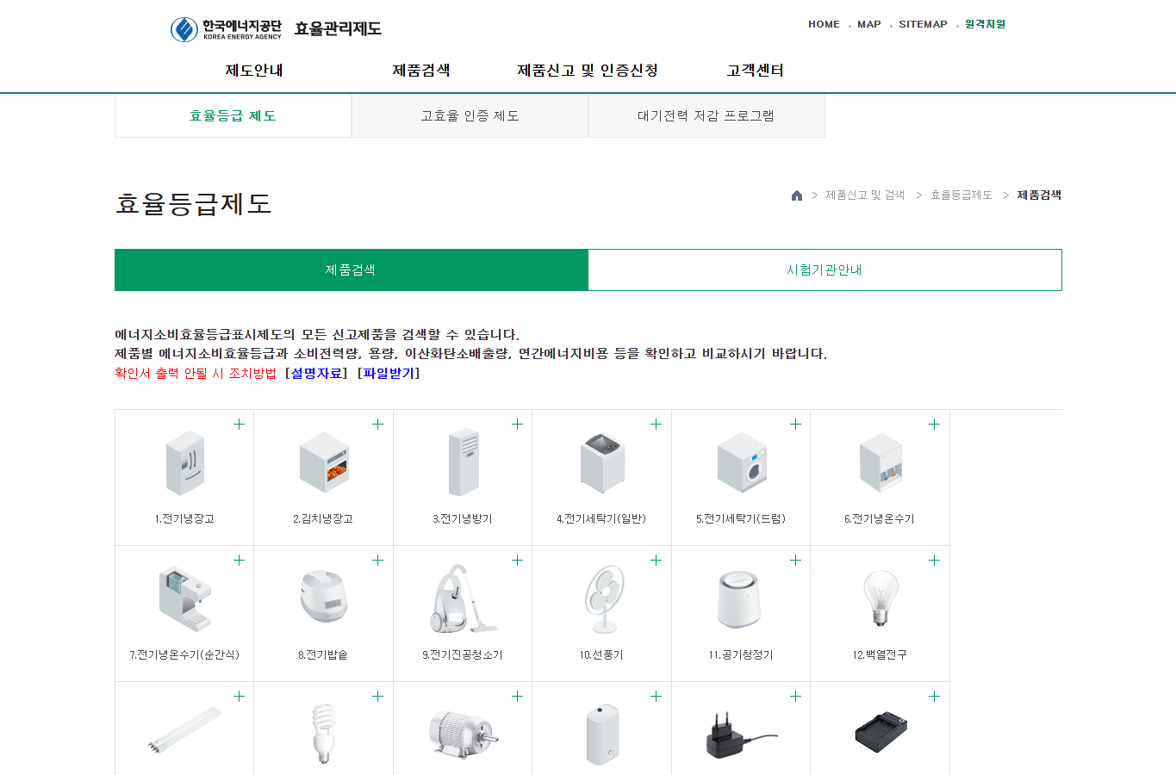The image size is (1176, 775).
Task: Click the 효율등급제도 breadcrumb link
Action: coord(961,195)
